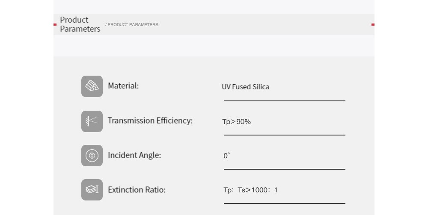Click the "UV Fused Silica" value

pyautogui.click(x=245, y=87)
